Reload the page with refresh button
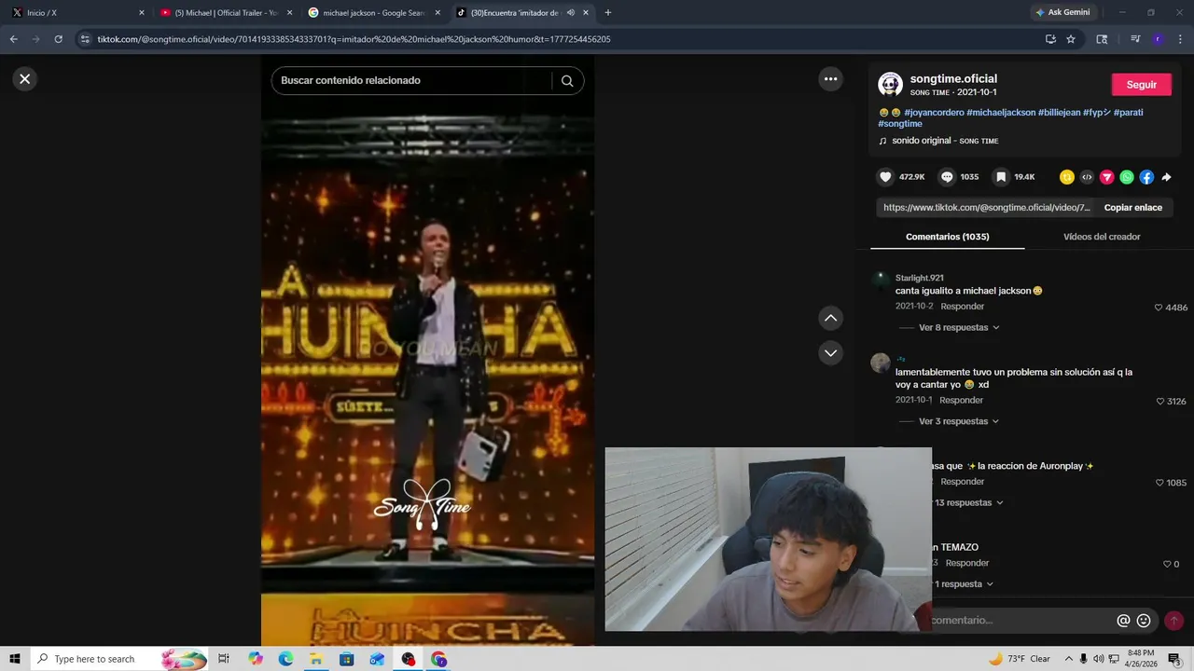Viewport: 1194px width, 671px height. click(58, 39)
